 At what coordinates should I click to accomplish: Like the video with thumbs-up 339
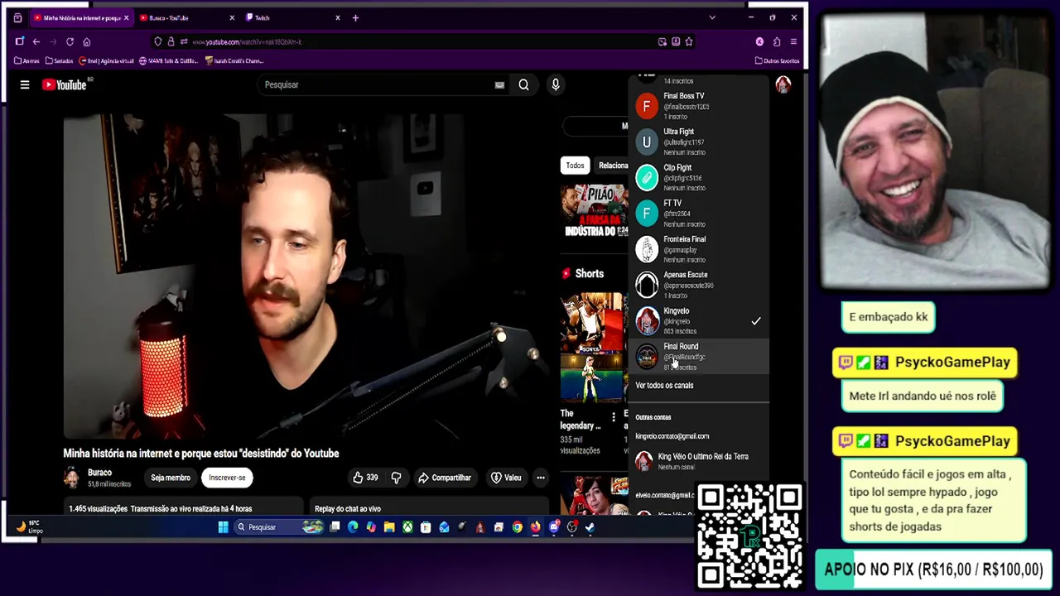[x=365, y=478]
